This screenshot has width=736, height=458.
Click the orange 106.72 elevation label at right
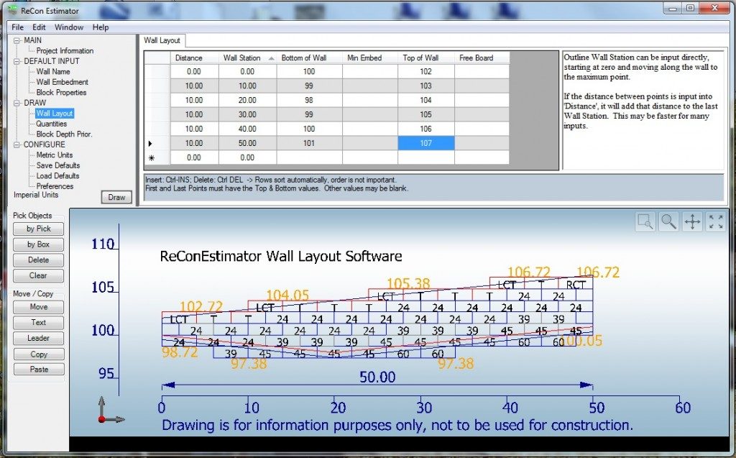pos(597,272)
